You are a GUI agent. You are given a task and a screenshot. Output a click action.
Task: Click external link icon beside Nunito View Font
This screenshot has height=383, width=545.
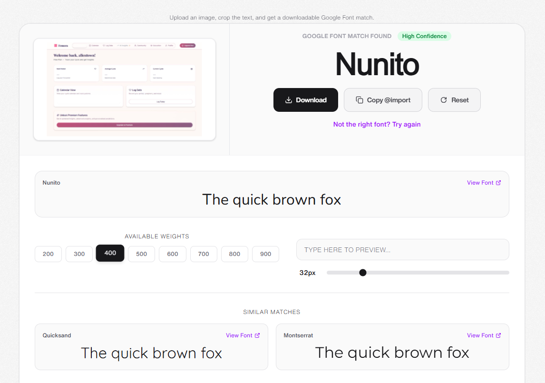tap(498, 183)
